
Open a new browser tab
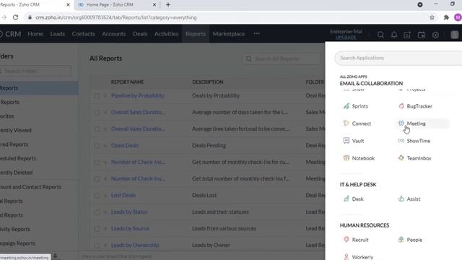tap(168, 5)
